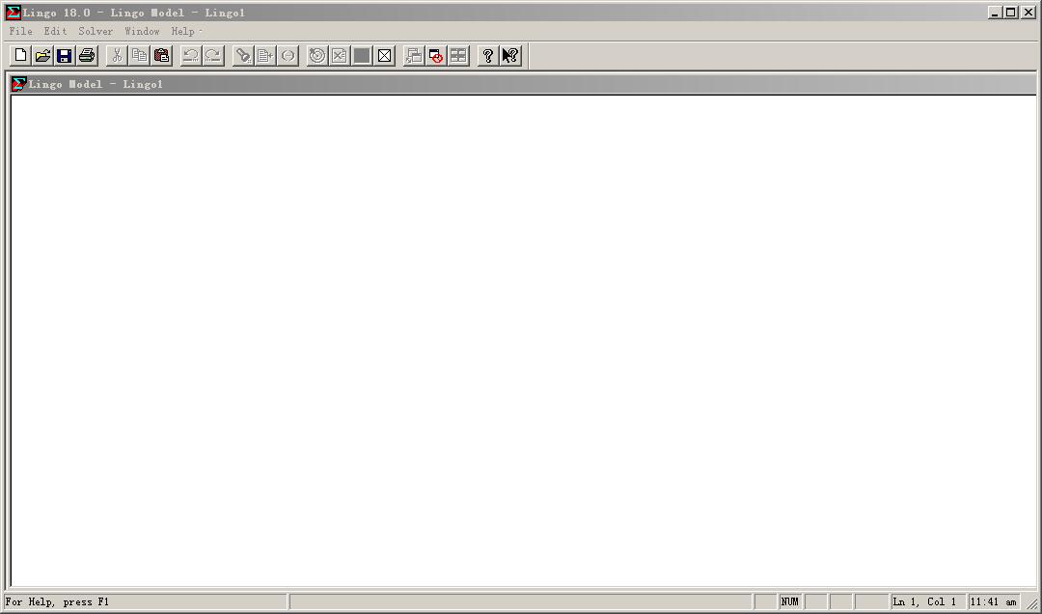Click the Send to Back windows icon
Image resolution: width=1042 pixels, height=614 pixels.
pyautogui.click(x=414, y=56)
